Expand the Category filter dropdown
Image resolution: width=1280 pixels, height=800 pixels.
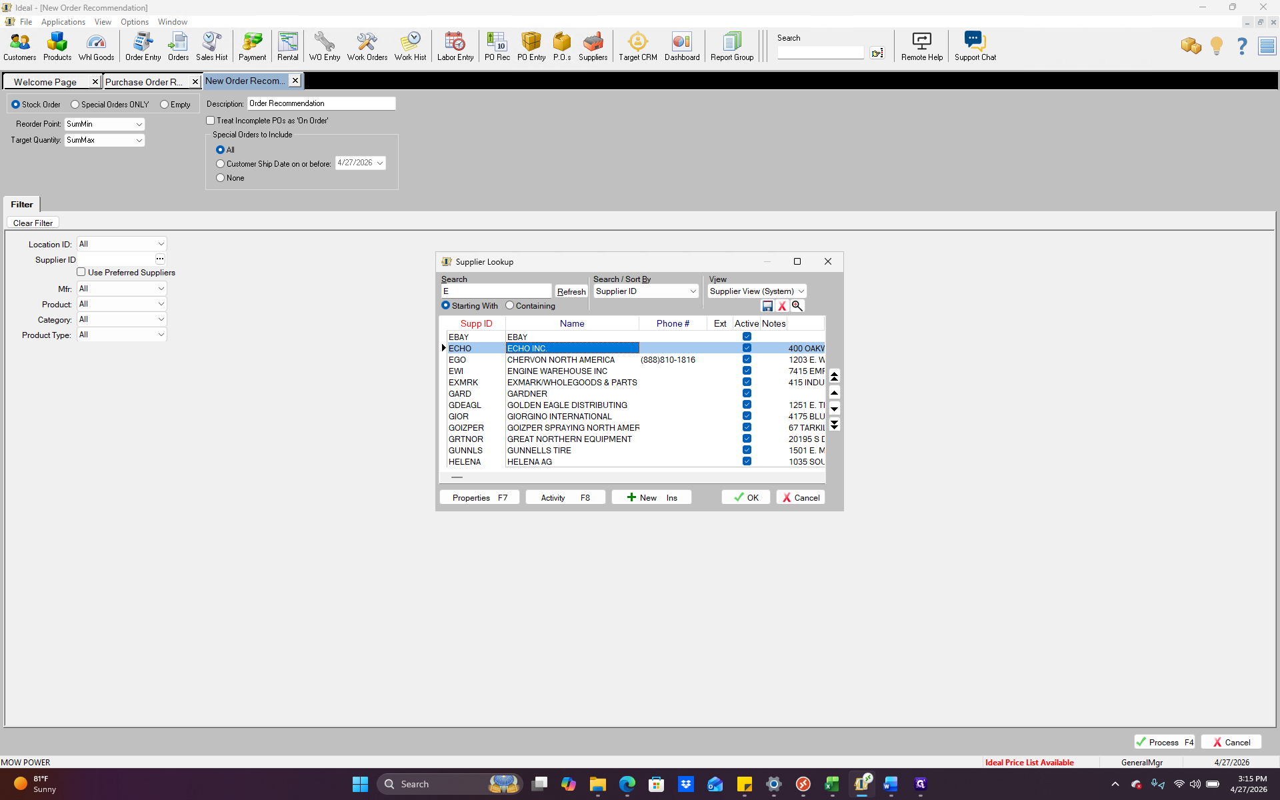[x=161, y=319]
